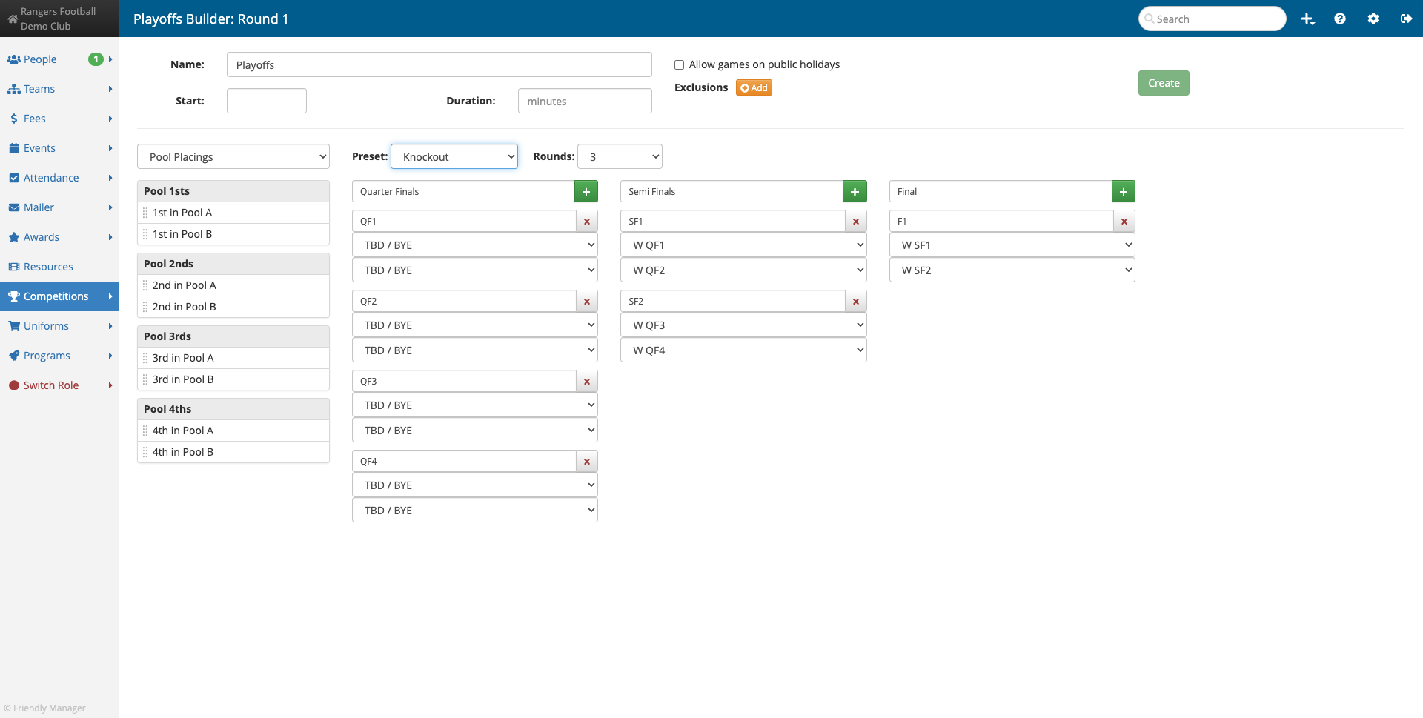The image size is (1423, 718).
Task: Remove the QF3 match with its red x
Action: 586,381
